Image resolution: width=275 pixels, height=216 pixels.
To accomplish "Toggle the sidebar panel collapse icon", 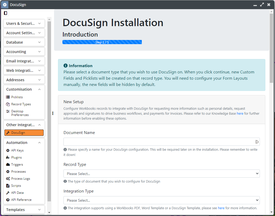I will (x=5, y=13).
